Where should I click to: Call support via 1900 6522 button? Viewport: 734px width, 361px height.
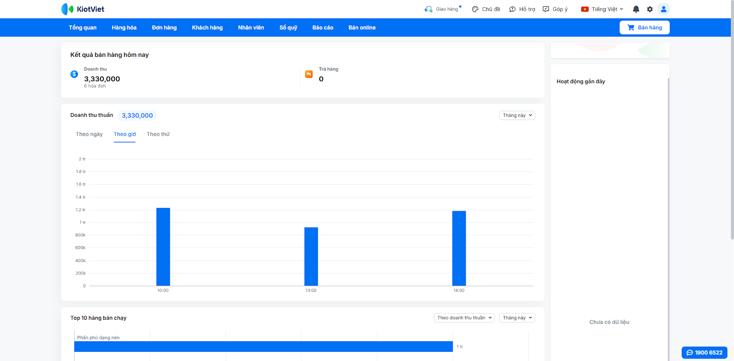click(x=705, y=353)
